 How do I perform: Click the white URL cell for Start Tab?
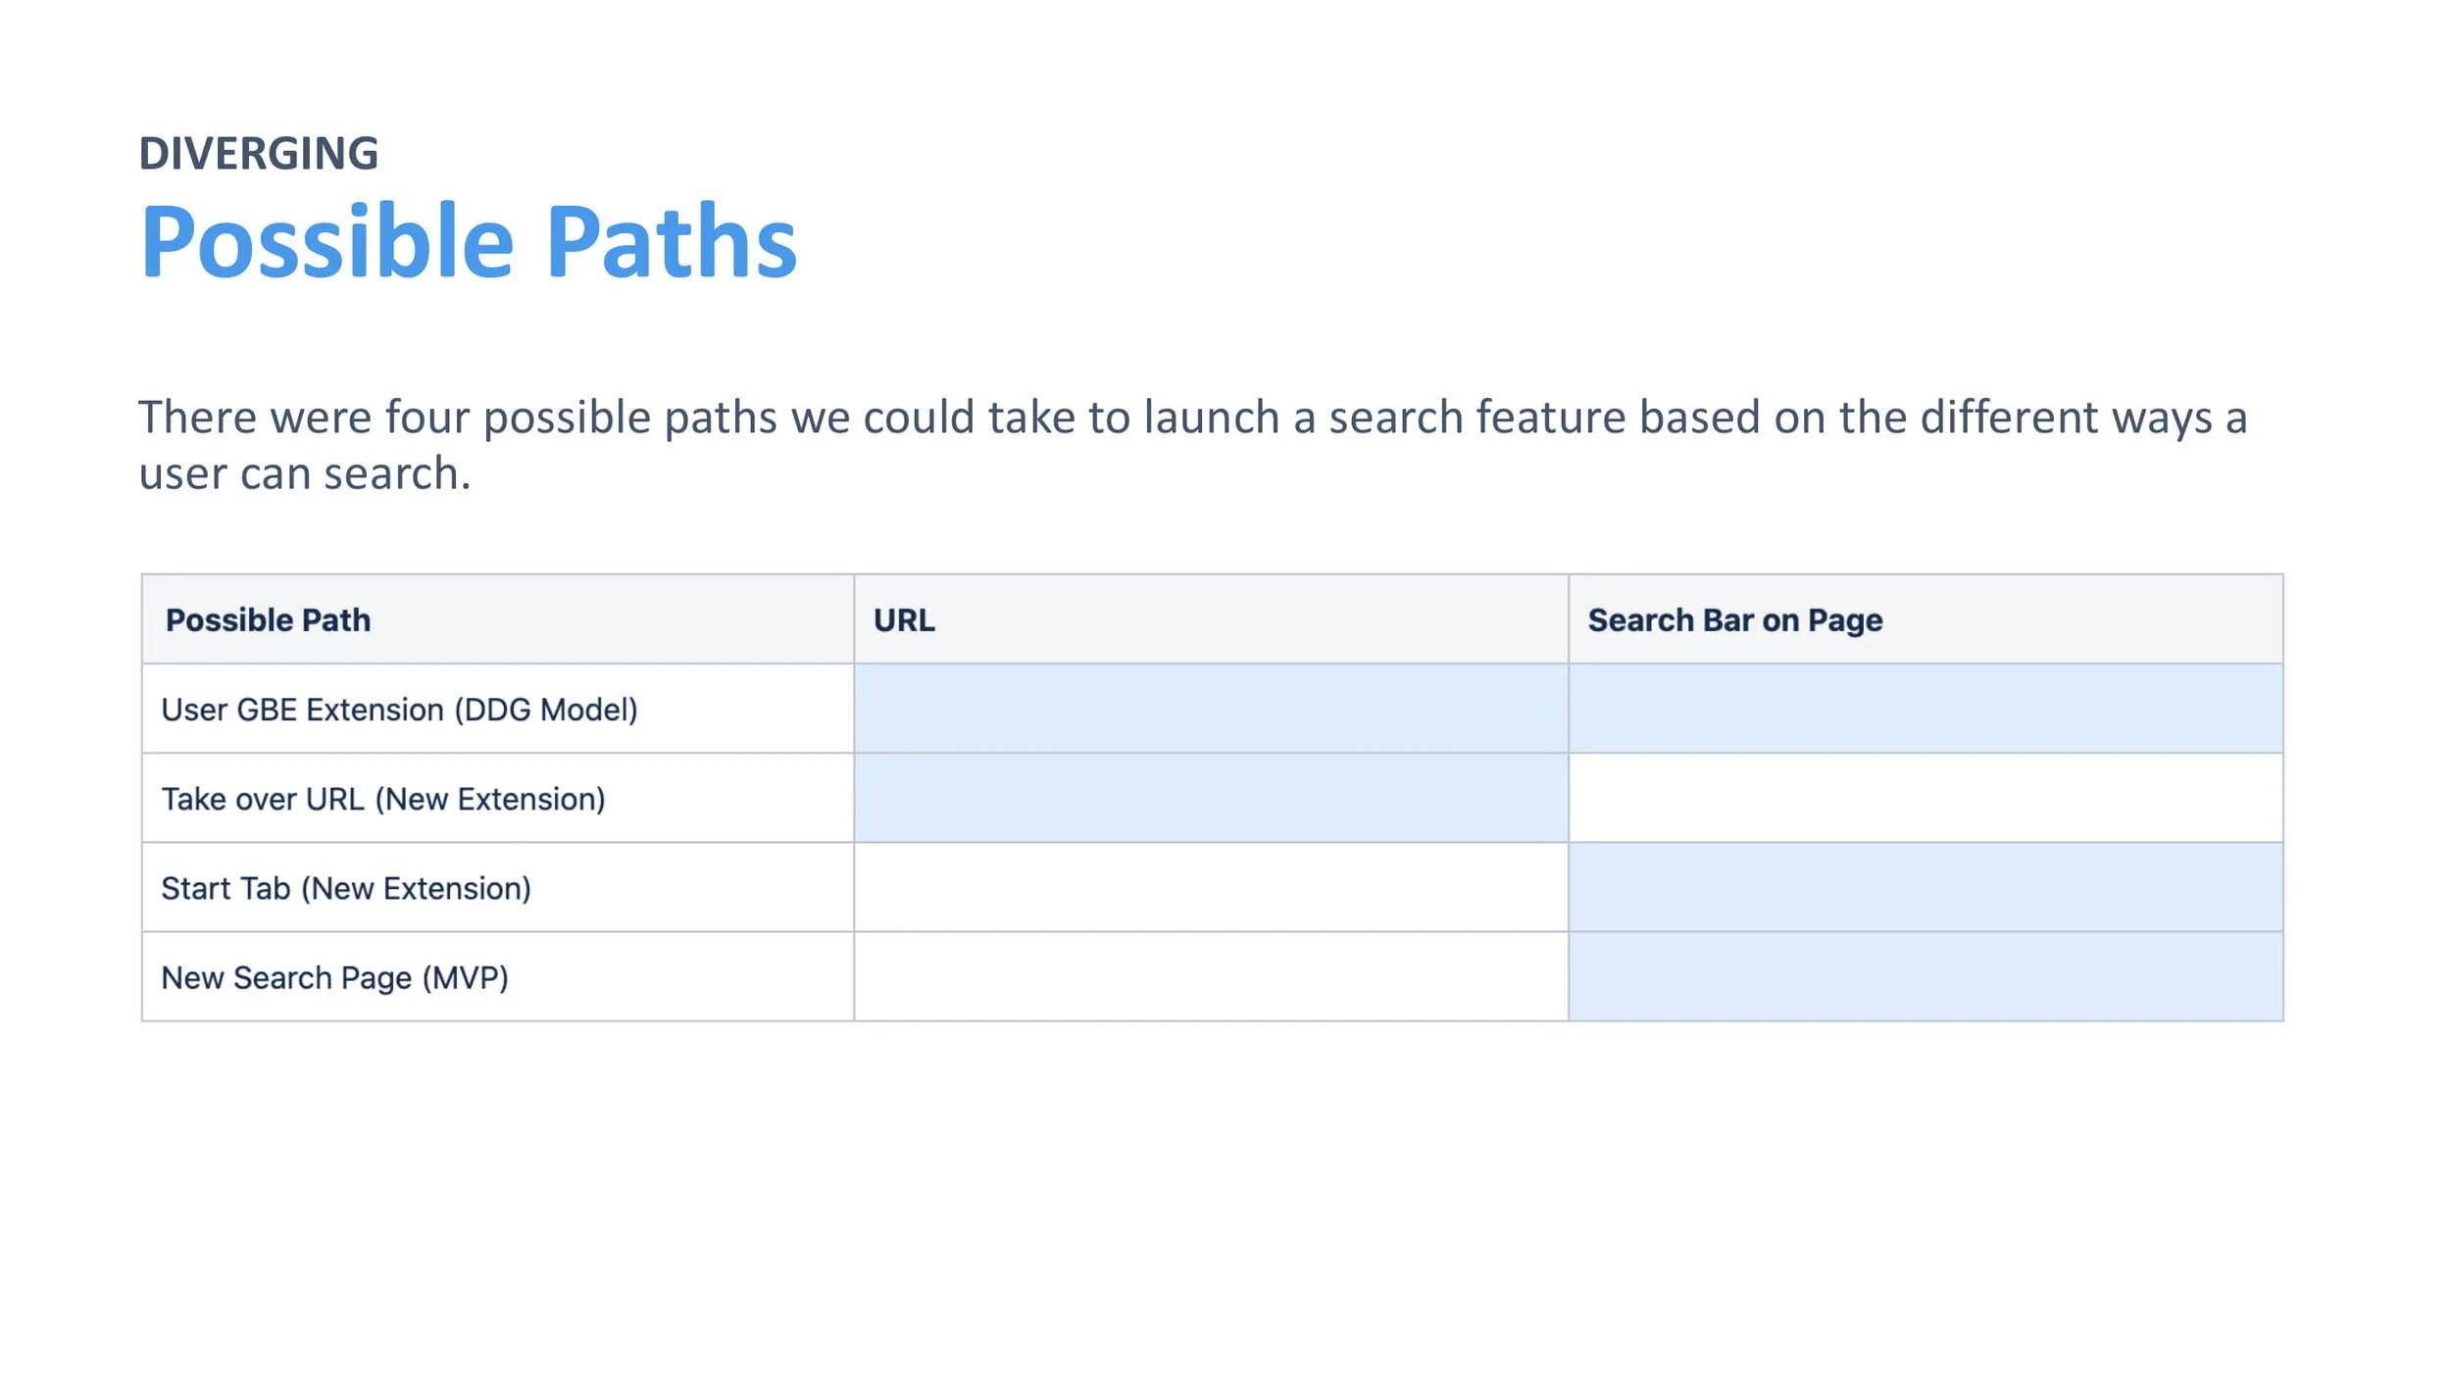pyautogui.click(x=1211, y=887)
